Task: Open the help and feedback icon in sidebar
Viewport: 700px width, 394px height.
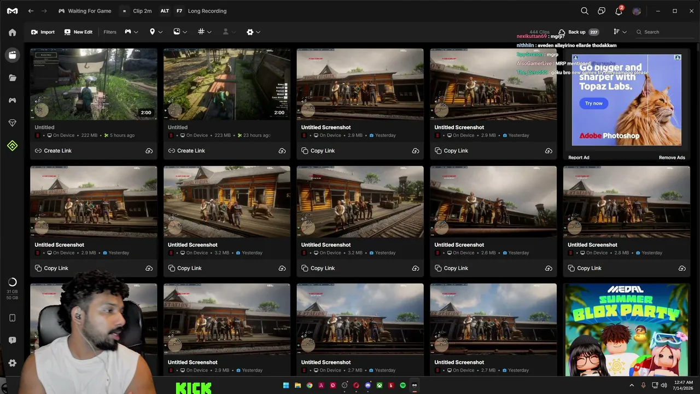Action: [x=12, y=340]
